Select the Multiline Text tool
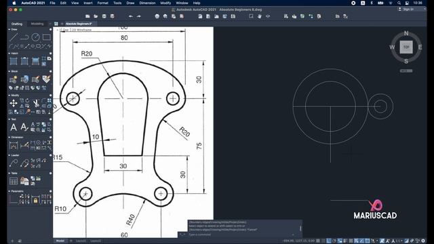 coord(14,127)
